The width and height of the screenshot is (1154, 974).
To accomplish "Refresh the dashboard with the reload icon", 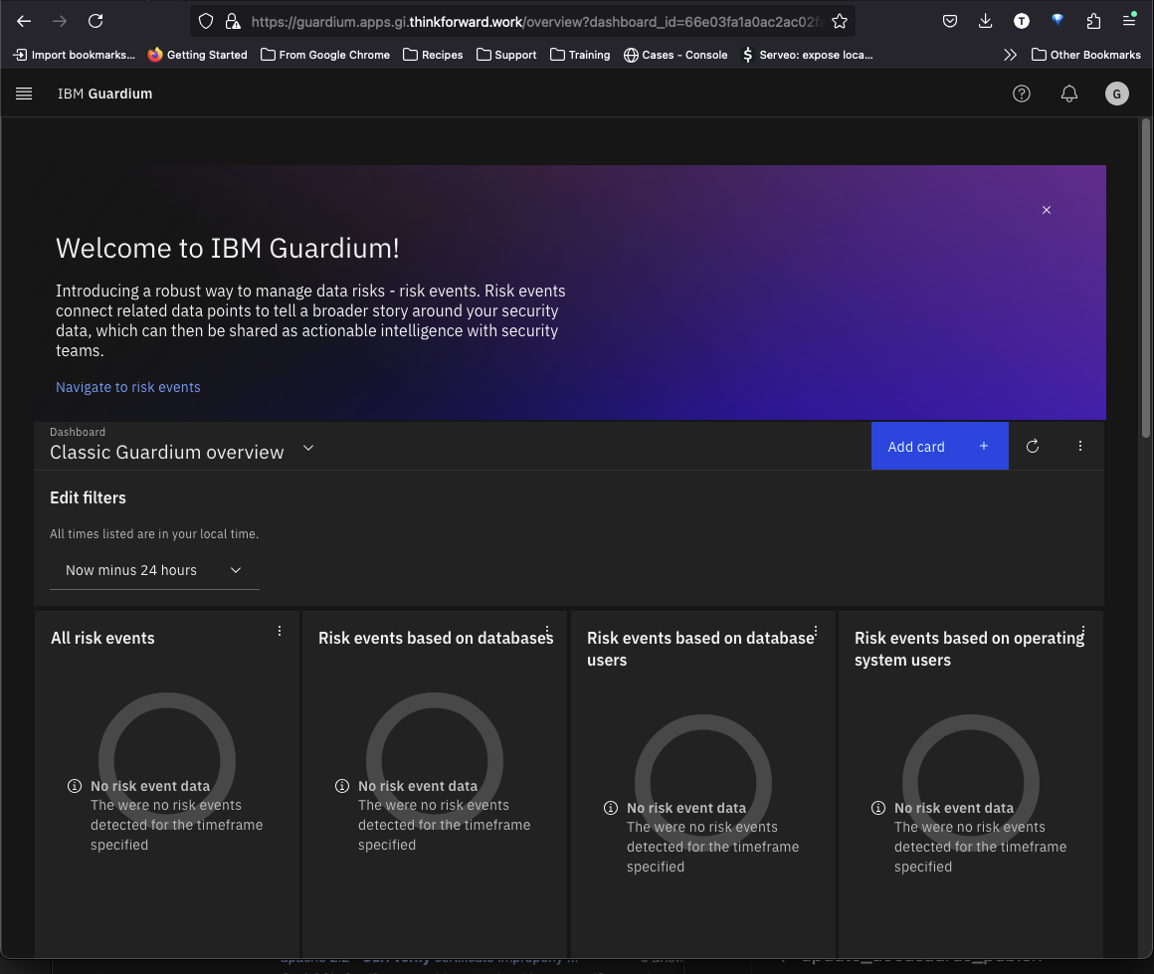I will pyautogui.click(x=1033, y=447).
